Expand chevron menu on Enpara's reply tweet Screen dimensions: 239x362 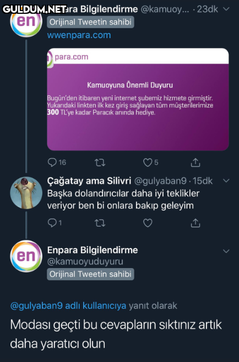tap(226, 251)
